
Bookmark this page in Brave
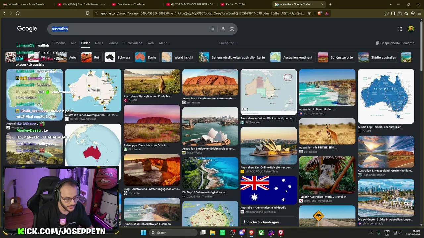coord(87,13)
